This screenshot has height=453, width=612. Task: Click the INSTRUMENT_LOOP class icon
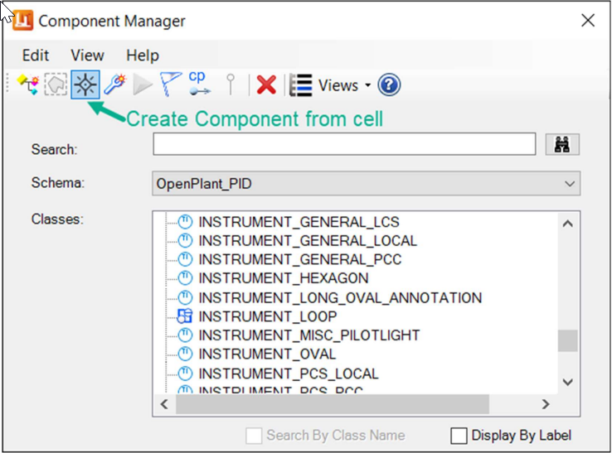(x=185, y=316)
